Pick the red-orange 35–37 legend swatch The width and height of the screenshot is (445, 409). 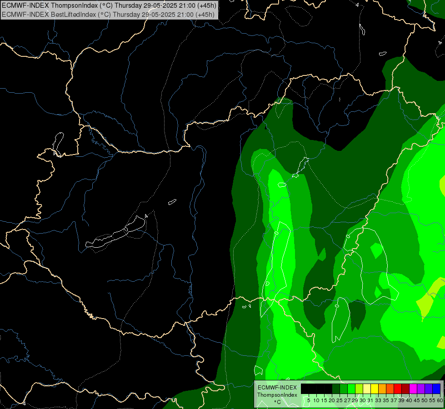click(x=390, y=389)
